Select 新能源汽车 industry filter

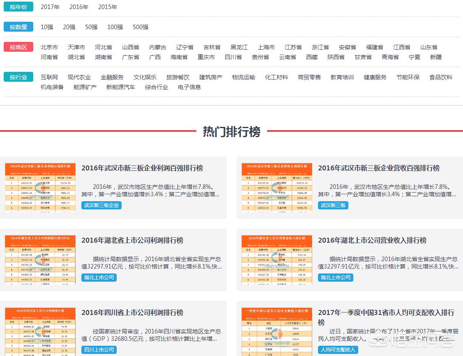(x=120, y=87)
